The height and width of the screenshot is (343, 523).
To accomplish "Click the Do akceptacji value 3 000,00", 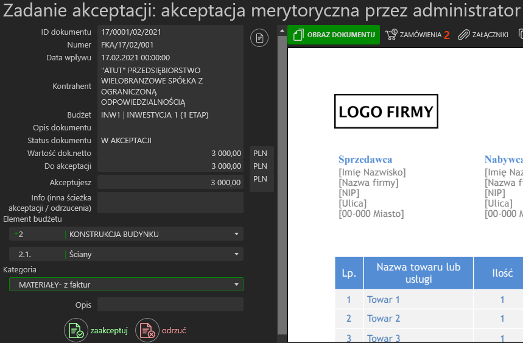I will click(226, 166).
